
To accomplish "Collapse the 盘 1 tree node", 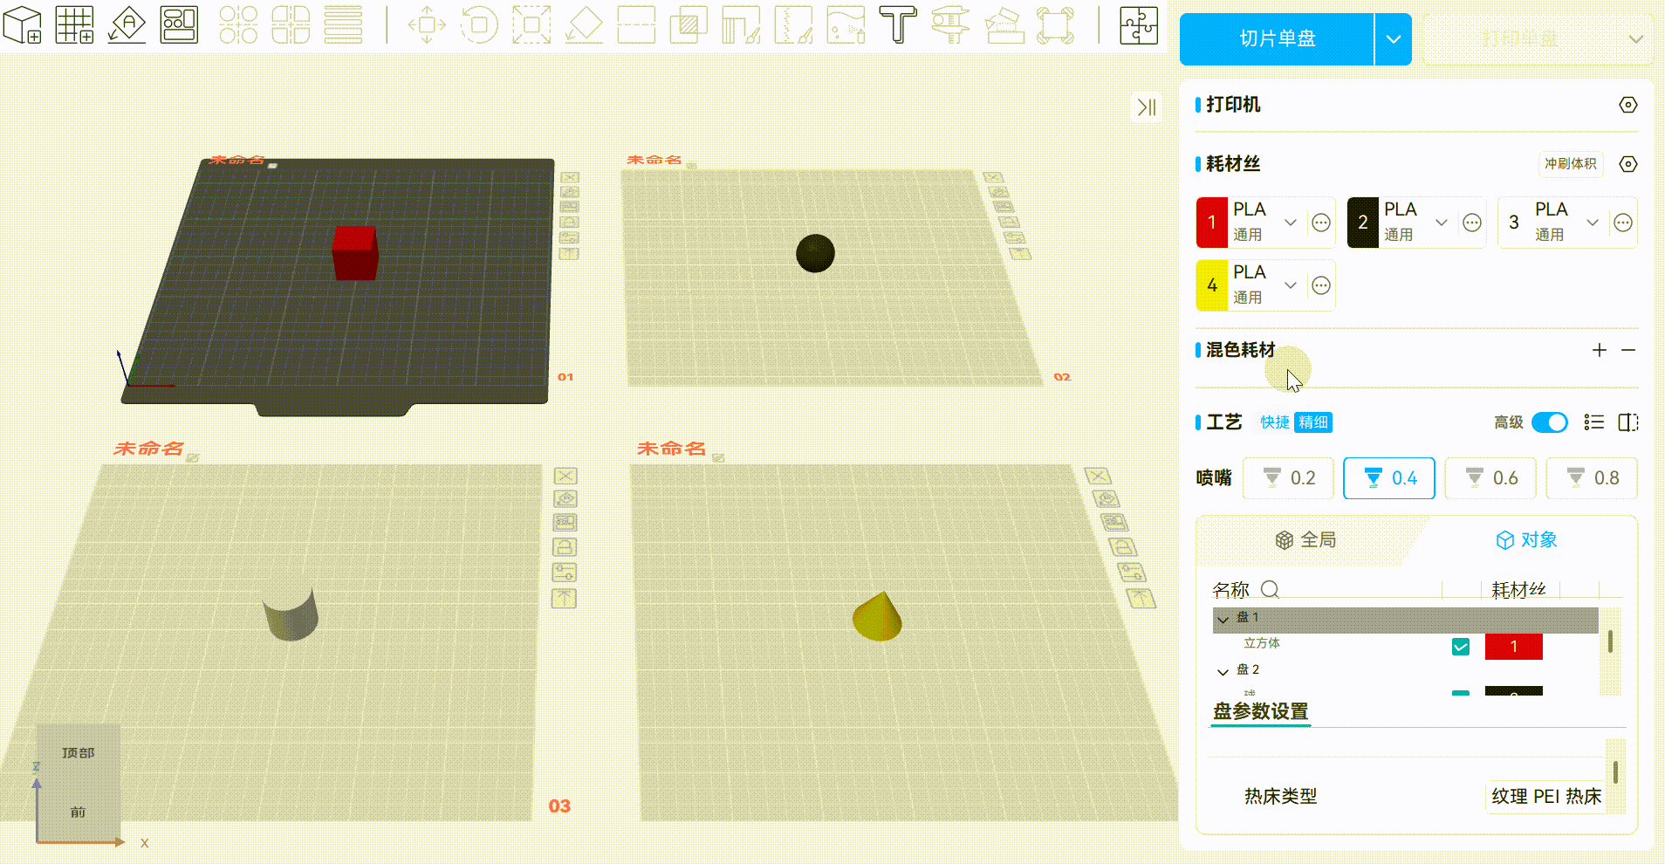I will (1223, 619).
